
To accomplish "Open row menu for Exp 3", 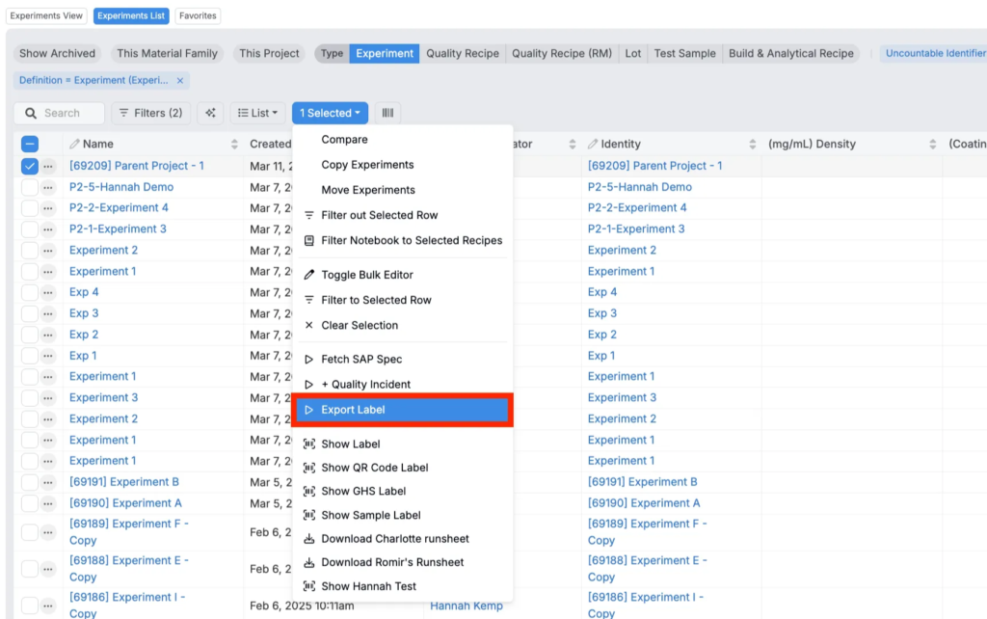I will [x=48, y=313].
